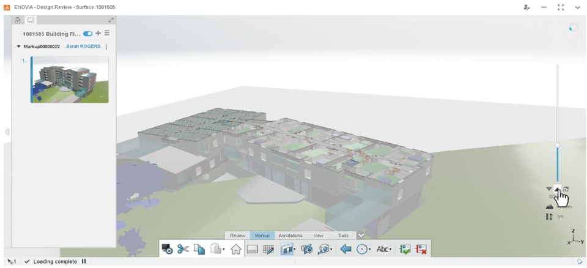
Task: Select the Abc text markup tool
Action: 382,249
